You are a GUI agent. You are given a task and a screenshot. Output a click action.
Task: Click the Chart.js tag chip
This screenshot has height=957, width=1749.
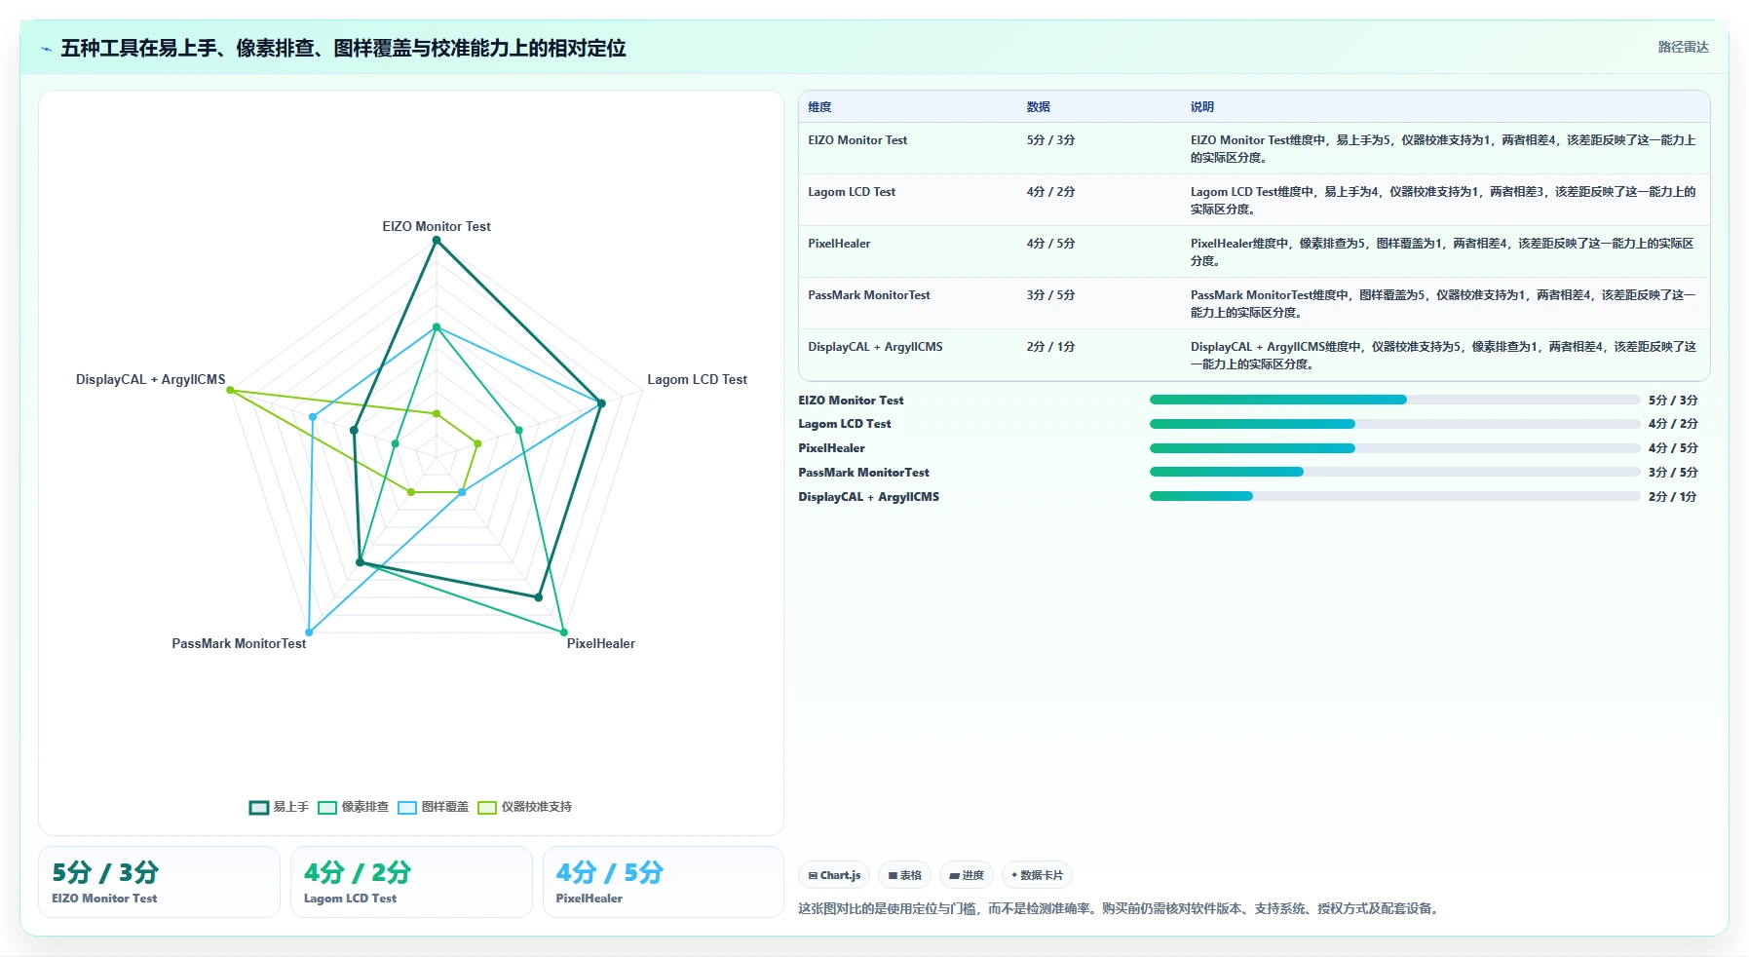pyautogui.click(x=834, y=875)
